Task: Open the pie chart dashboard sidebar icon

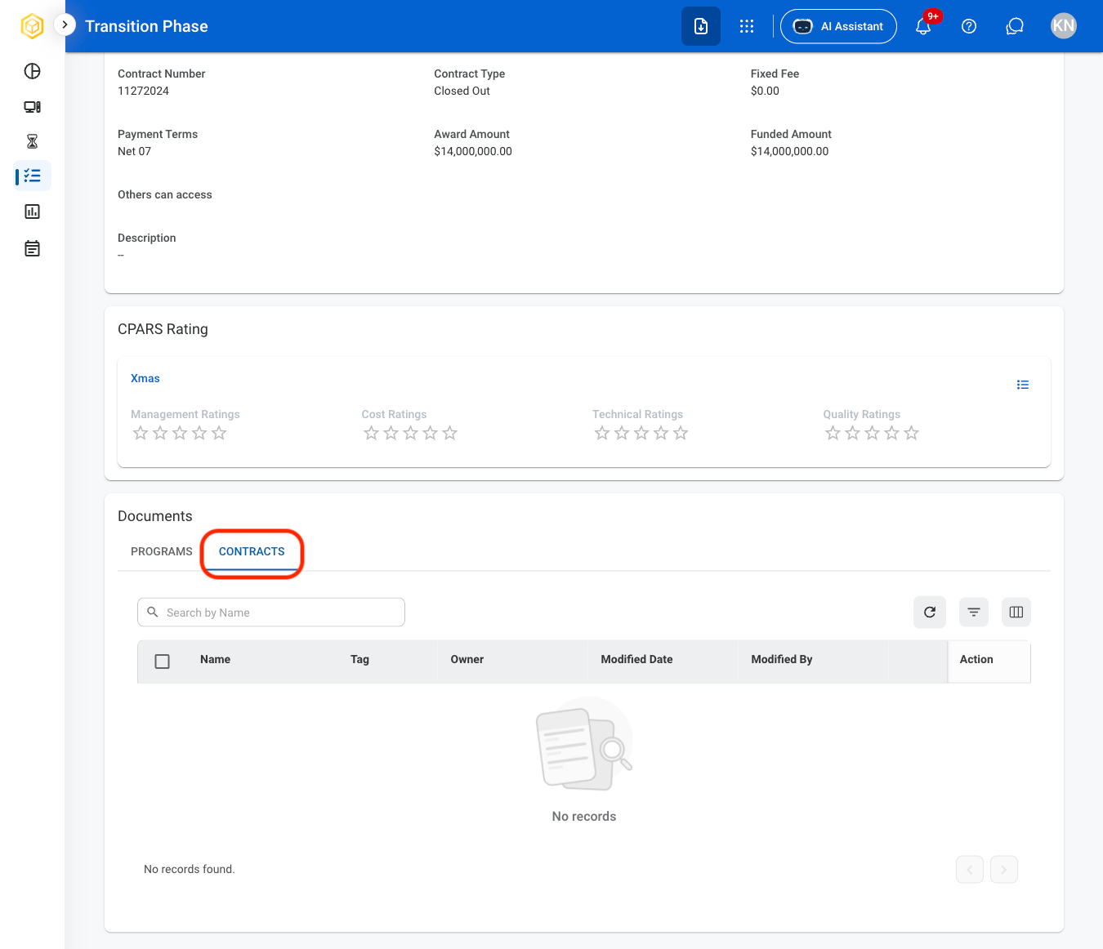Action: 33,71
